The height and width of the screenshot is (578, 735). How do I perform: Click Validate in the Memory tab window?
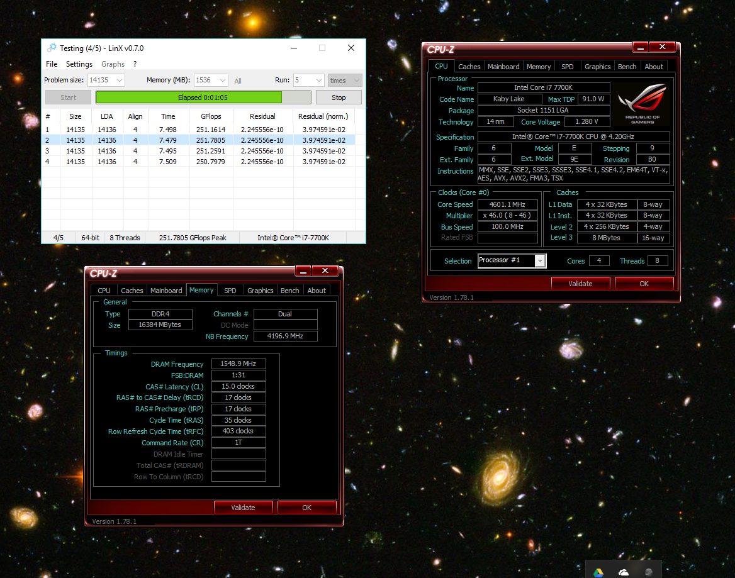click(243, 508)
